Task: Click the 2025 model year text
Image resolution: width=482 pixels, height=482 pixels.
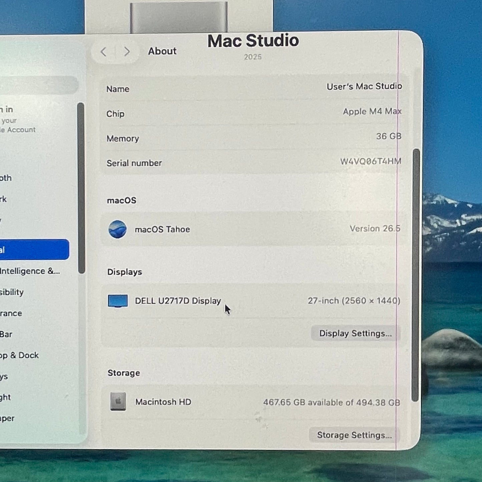Action: [x=253, y=57]
